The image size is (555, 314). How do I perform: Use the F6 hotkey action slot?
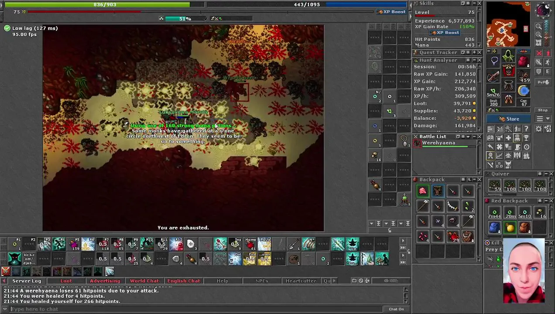click(x=88, y=244)
